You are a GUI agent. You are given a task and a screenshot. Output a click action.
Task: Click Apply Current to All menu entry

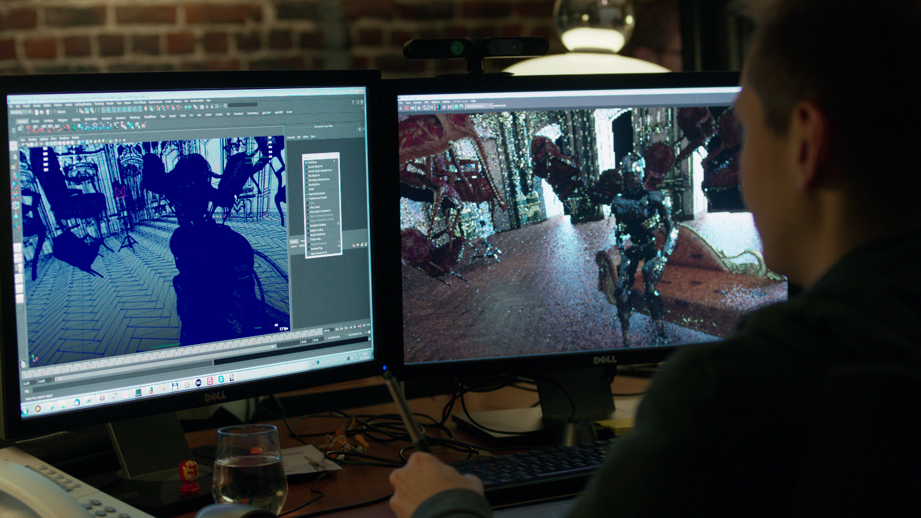pos(319,253)
